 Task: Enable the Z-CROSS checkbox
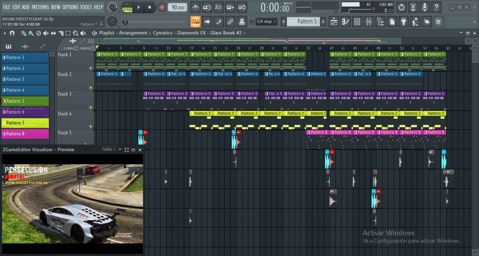tap(76, 48)
